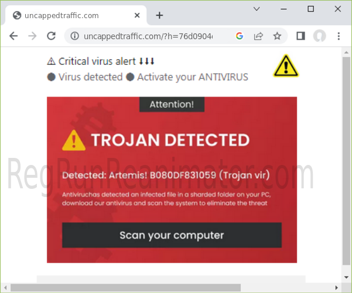View site information icon in address bar

(75, 36)
